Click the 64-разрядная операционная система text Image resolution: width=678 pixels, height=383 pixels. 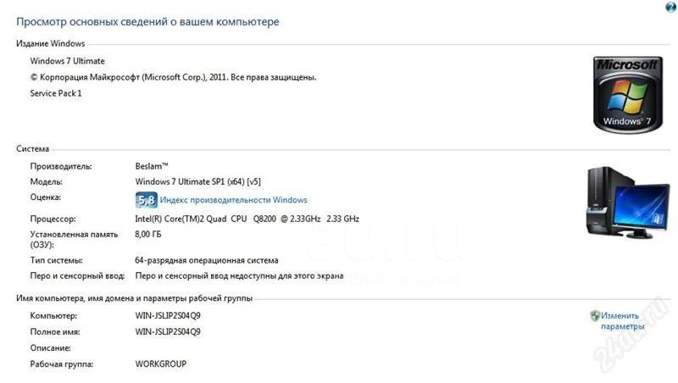pyautogui.click(x=207, y=261)
